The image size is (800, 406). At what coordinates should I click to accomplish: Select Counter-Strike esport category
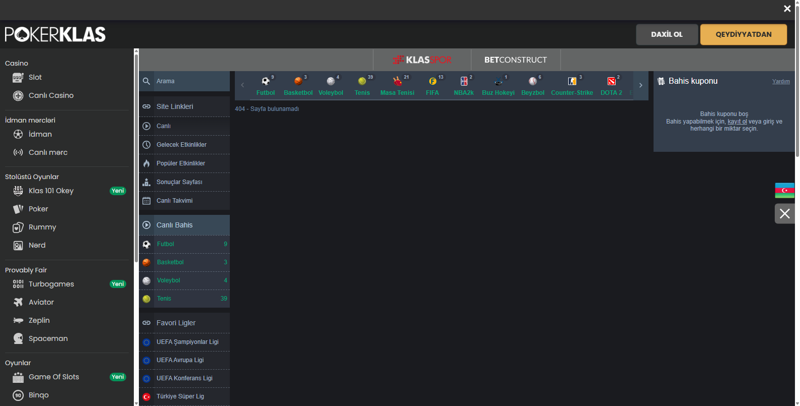(572, 86)
